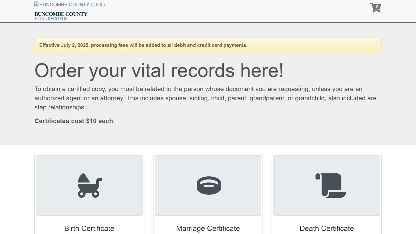Open the Marriage Certificate order page

208,228
